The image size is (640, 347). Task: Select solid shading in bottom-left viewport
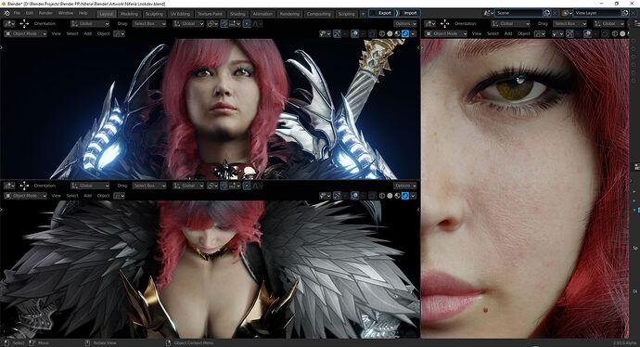point(390,196)
